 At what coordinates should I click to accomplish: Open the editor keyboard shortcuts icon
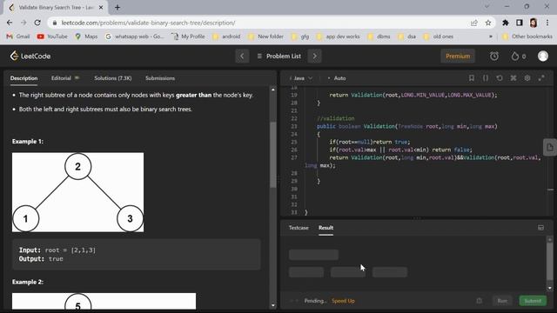coord(513,77)
